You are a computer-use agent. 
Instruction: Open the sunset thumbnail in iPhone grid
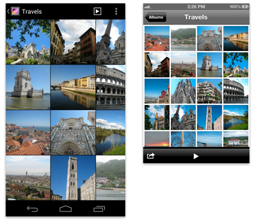[157, 139]
